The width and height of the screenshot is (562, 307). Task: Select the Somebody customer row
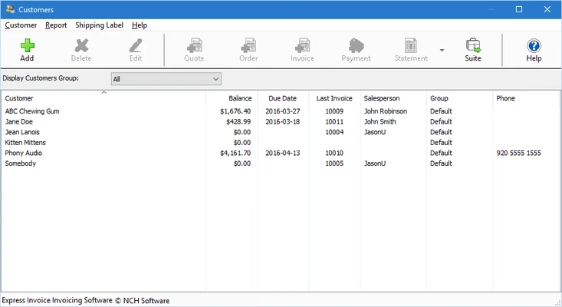281,163
